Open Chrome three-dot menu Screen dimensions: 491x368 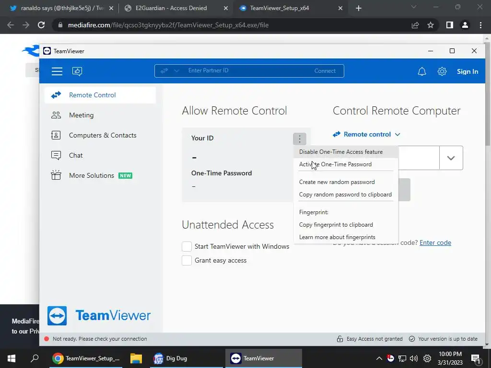click(480, 25)
